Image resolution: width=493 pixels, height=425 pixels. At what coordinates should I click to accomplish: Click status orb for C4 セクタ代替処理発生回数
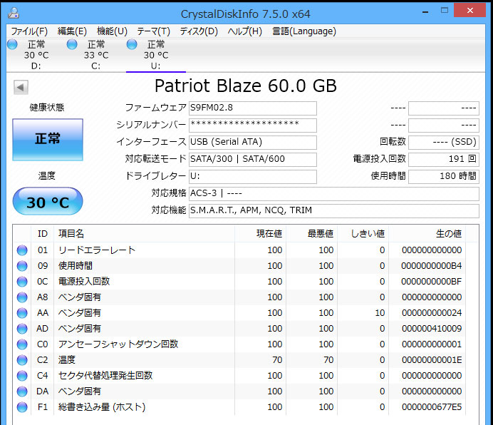point(22,376)
